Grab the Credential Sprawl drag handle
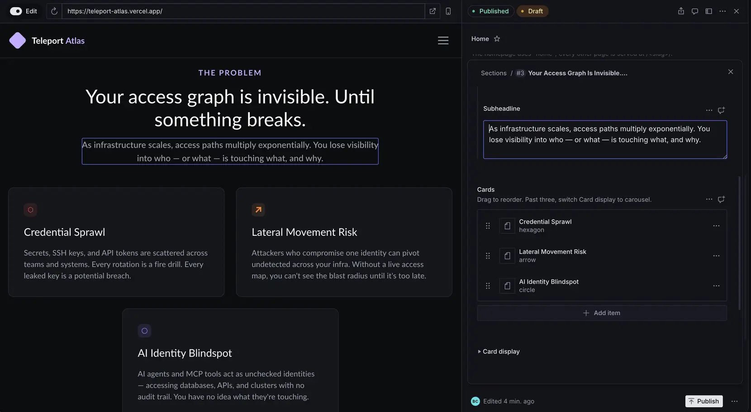The width and height of the screenshot is (751, 412). pyautogui.click(x=488, y=226)
